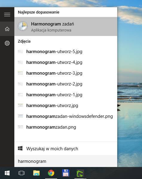Viewport: 142px width, 179px height.
Task: Select the Home icon in the sidebar
Action: 7,29
